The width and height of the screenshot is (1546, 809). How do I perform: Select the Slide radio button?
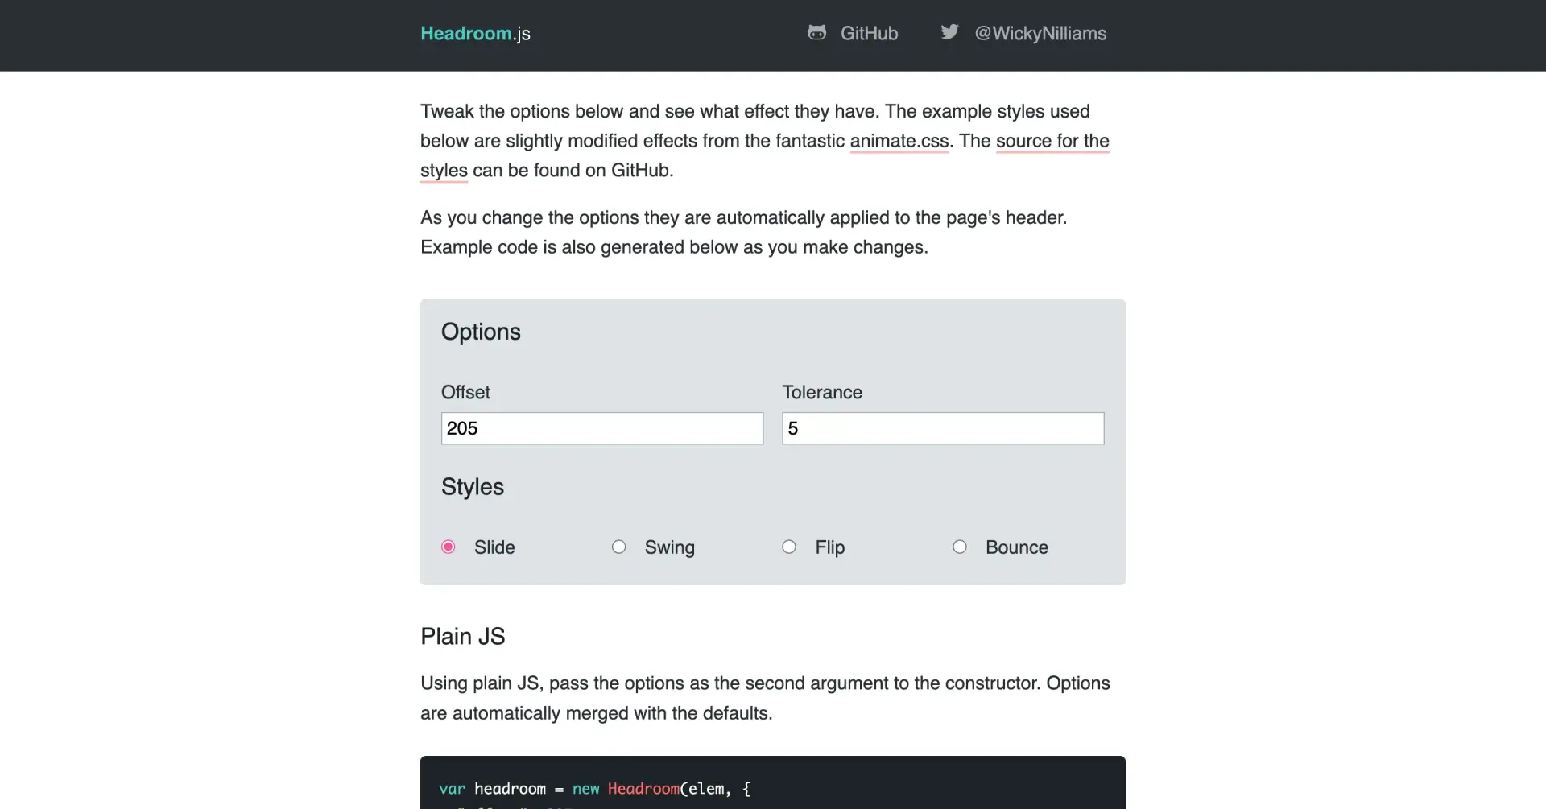pos(449,547)
